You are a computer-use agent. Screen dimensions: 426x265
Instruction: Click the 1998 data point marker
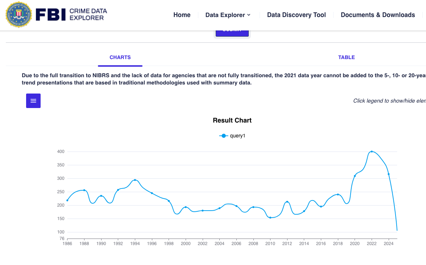169,201
